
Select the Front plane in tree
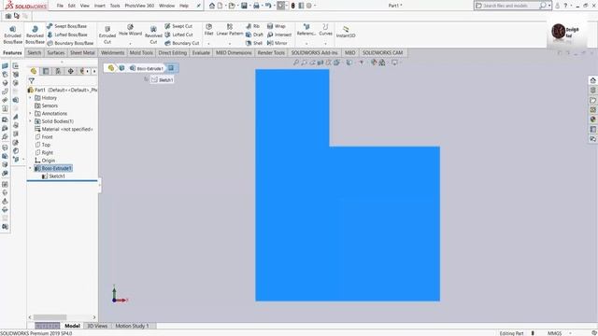click(x=44, y=137)
